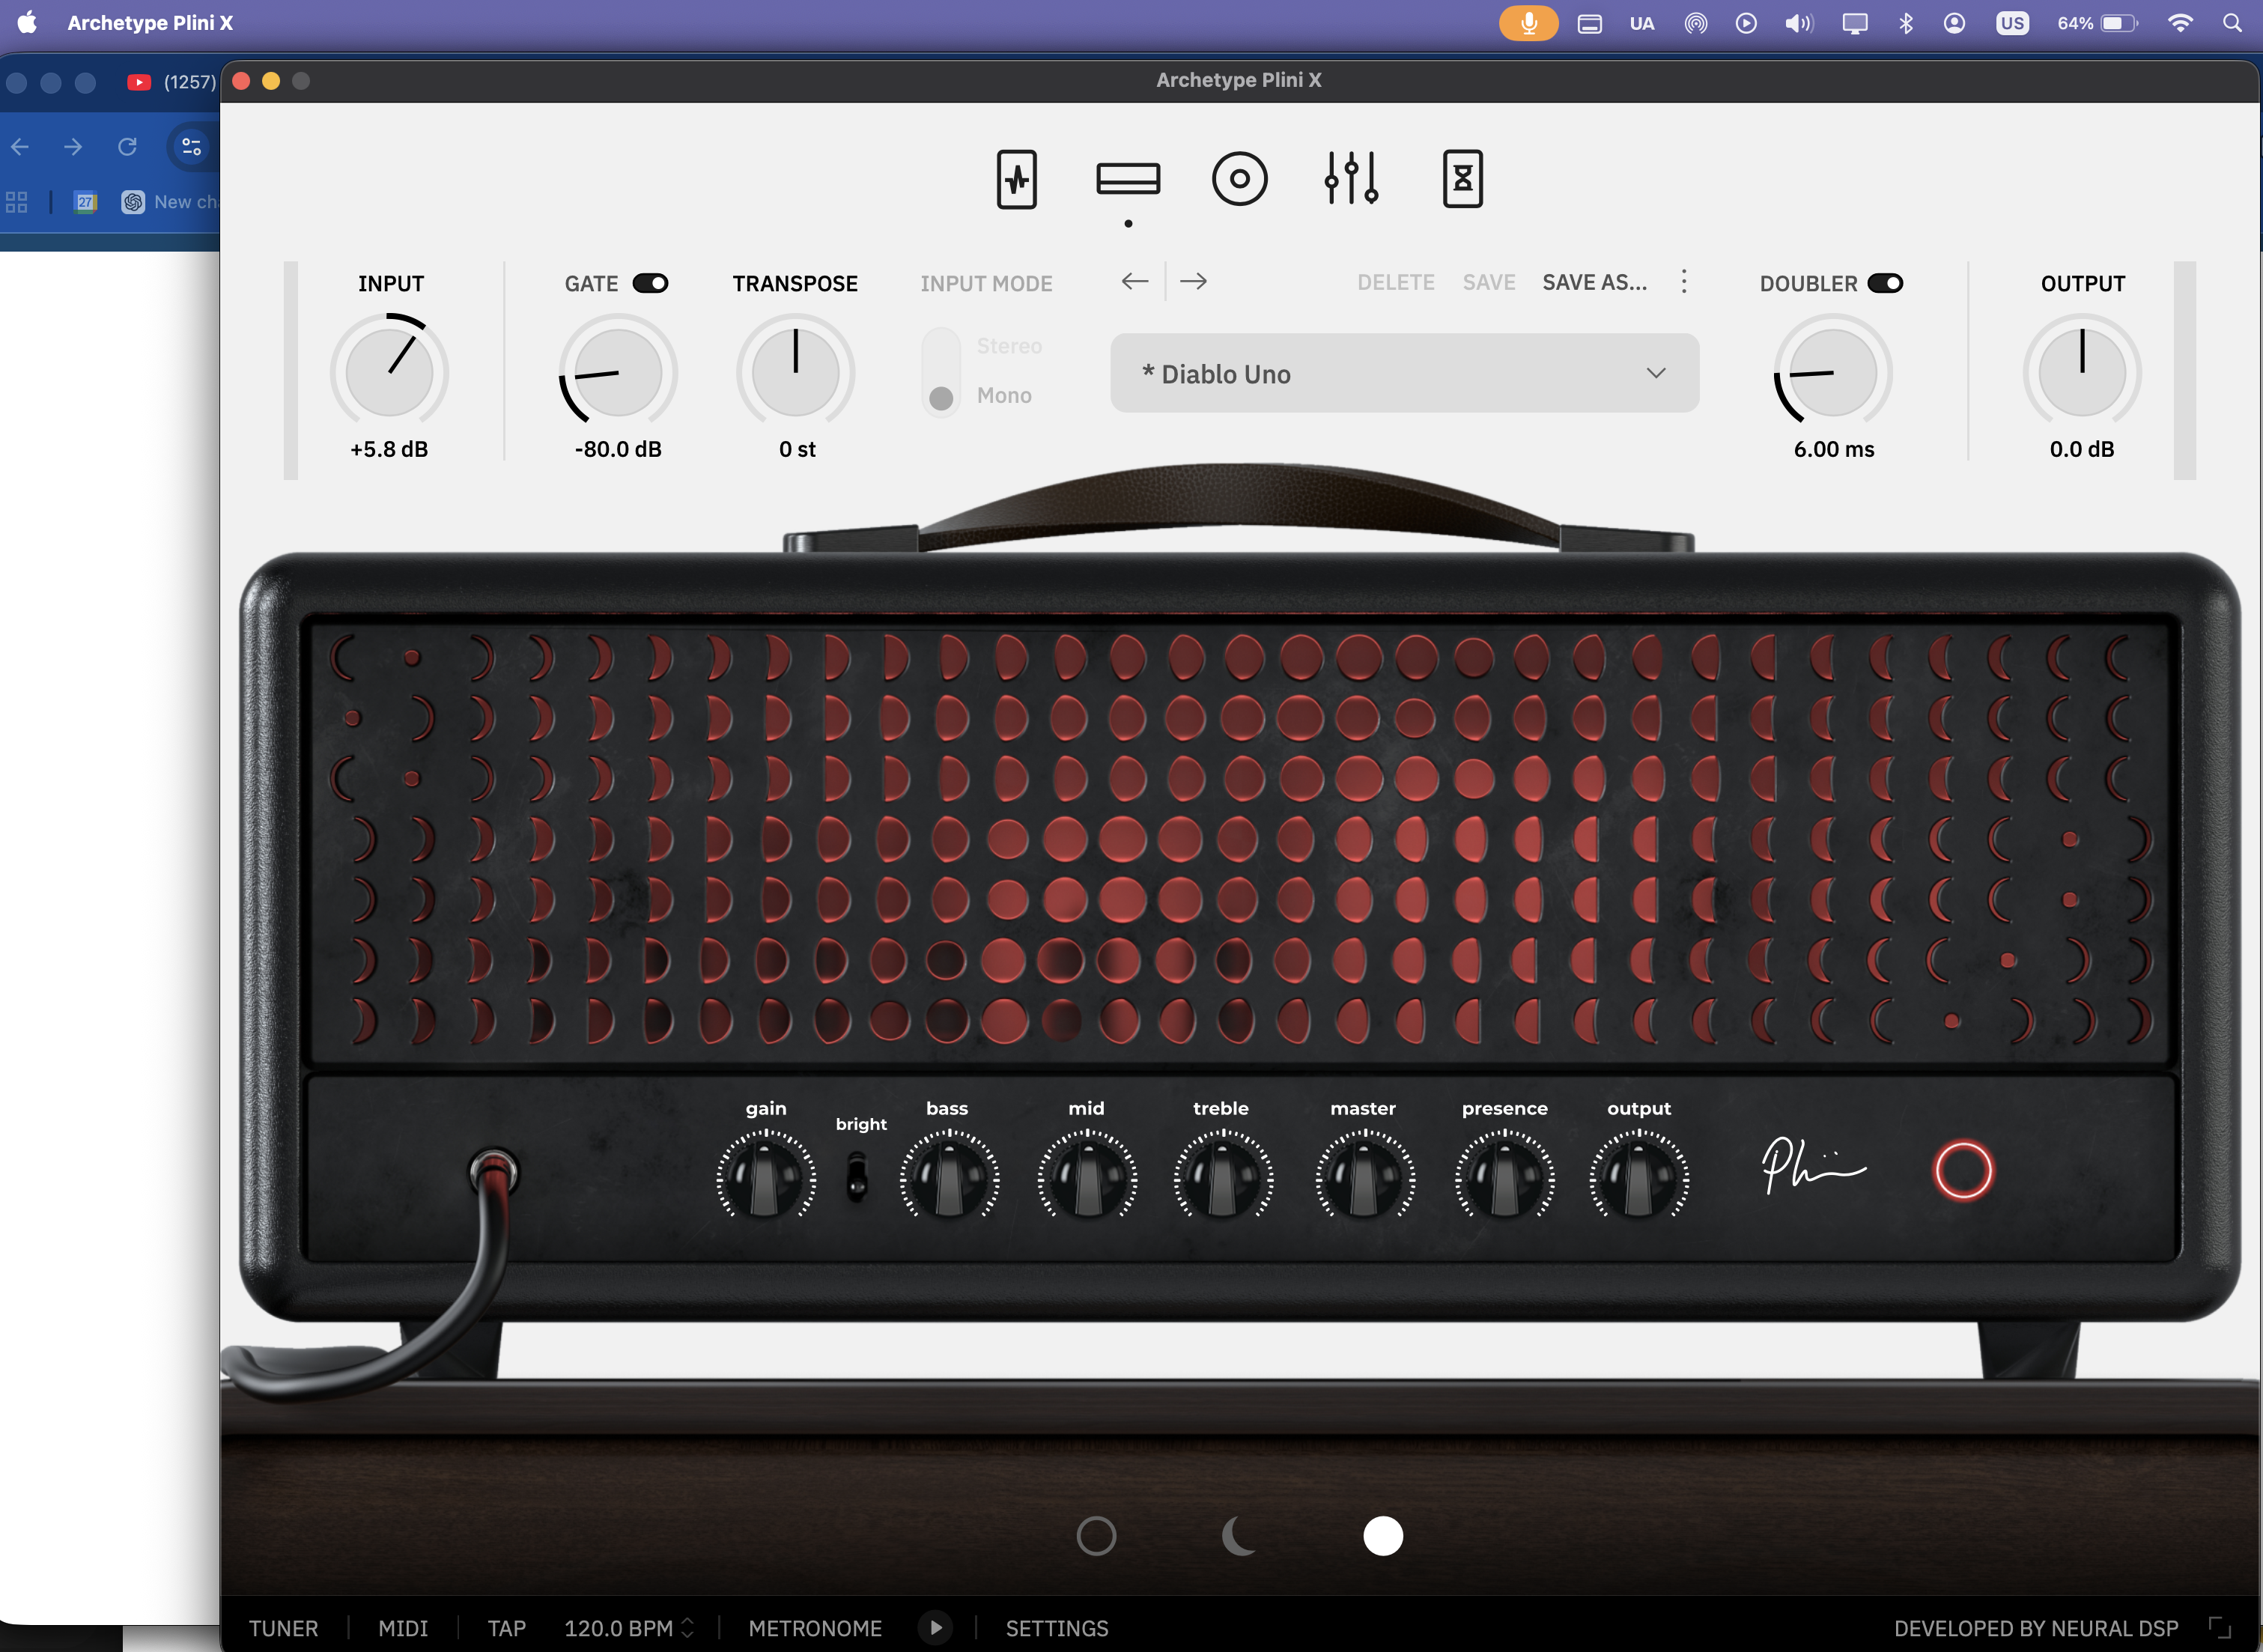
Task: Open the cabinet simulation icon
Action: (1240, 179)
